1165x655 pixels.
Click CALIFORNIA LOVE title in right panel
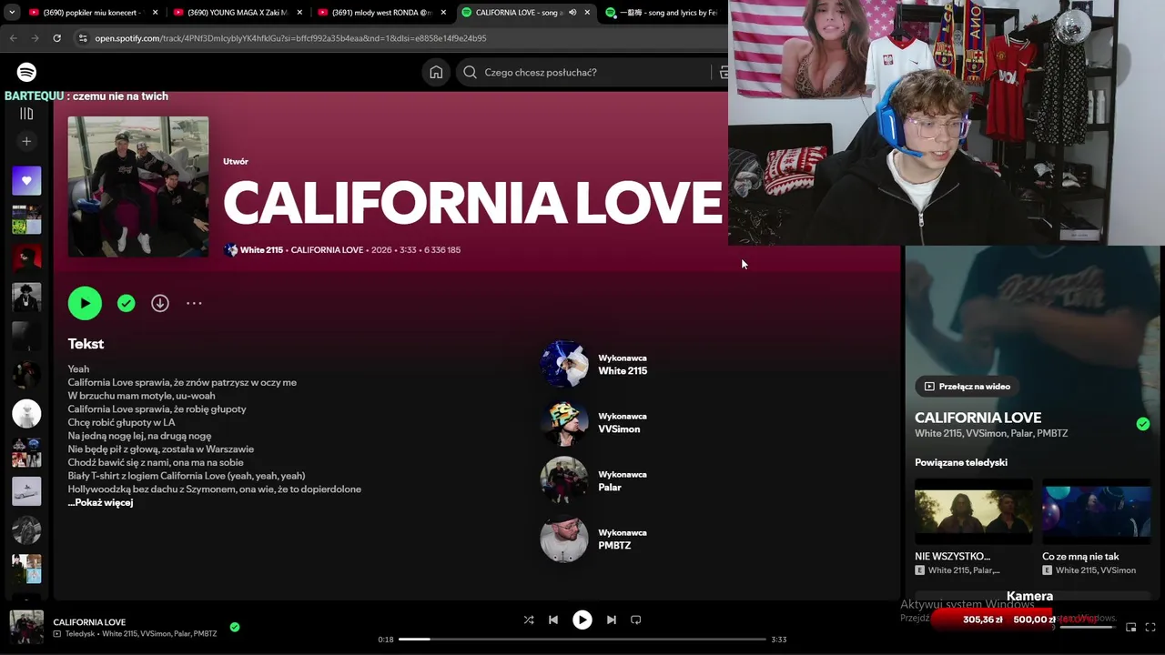[x=978, y=418]
